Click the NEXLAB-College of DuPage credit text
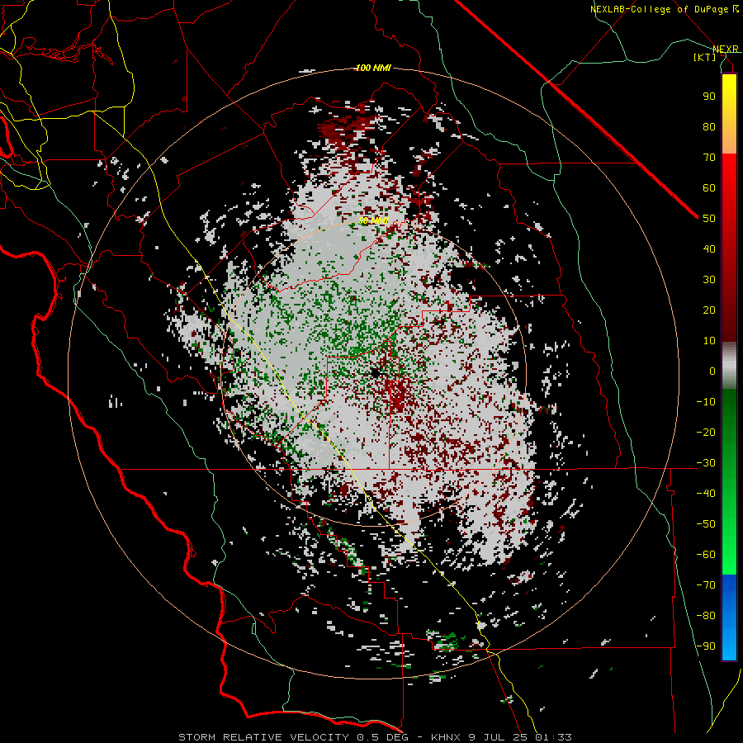 click(x=659, y=9)
